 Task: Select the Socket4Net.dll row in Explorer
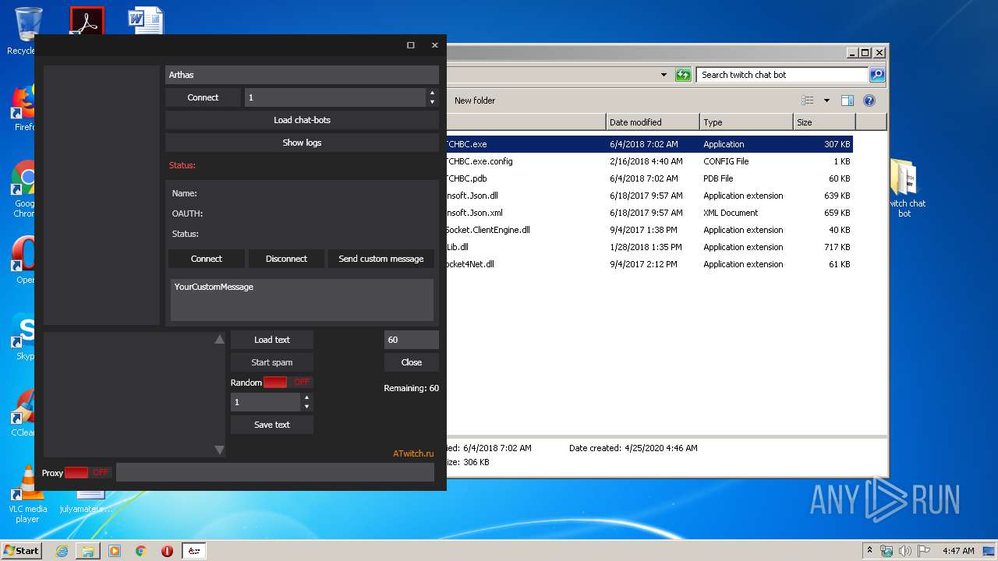[649, 264]
